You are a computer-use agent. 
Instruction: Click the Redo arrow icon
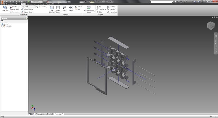pos(19,2)
